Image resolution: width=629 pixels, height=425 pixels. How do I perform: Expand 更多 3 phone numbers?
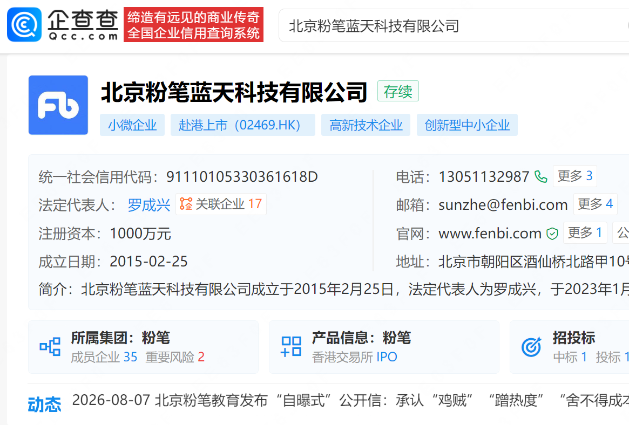coord(575,176)
